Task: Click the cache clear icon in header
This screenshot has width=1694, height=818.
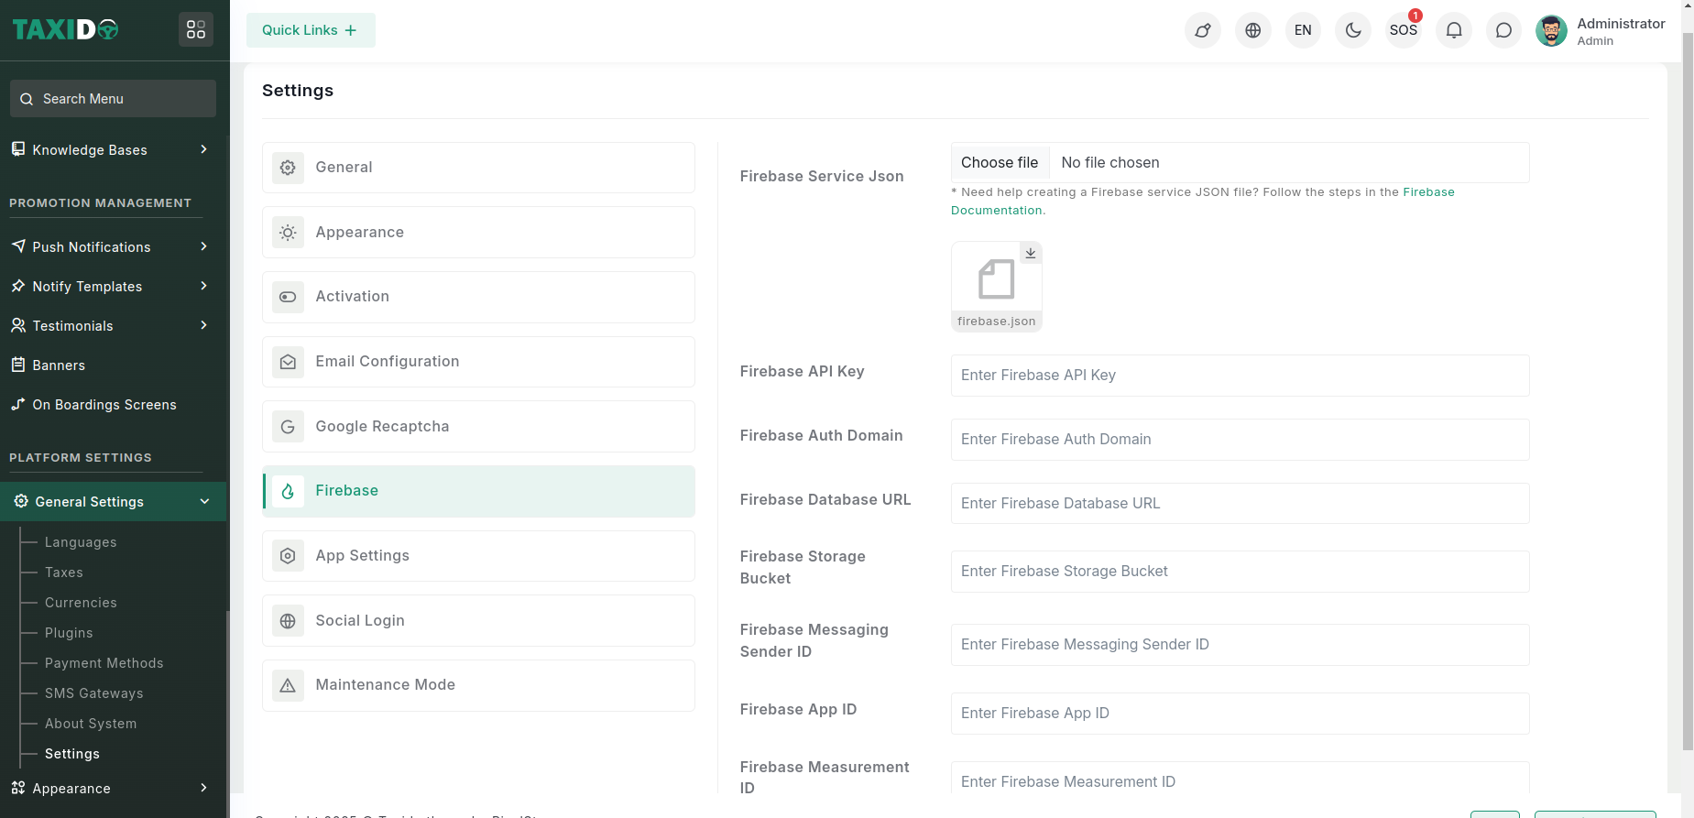Action: [1202, 30]
